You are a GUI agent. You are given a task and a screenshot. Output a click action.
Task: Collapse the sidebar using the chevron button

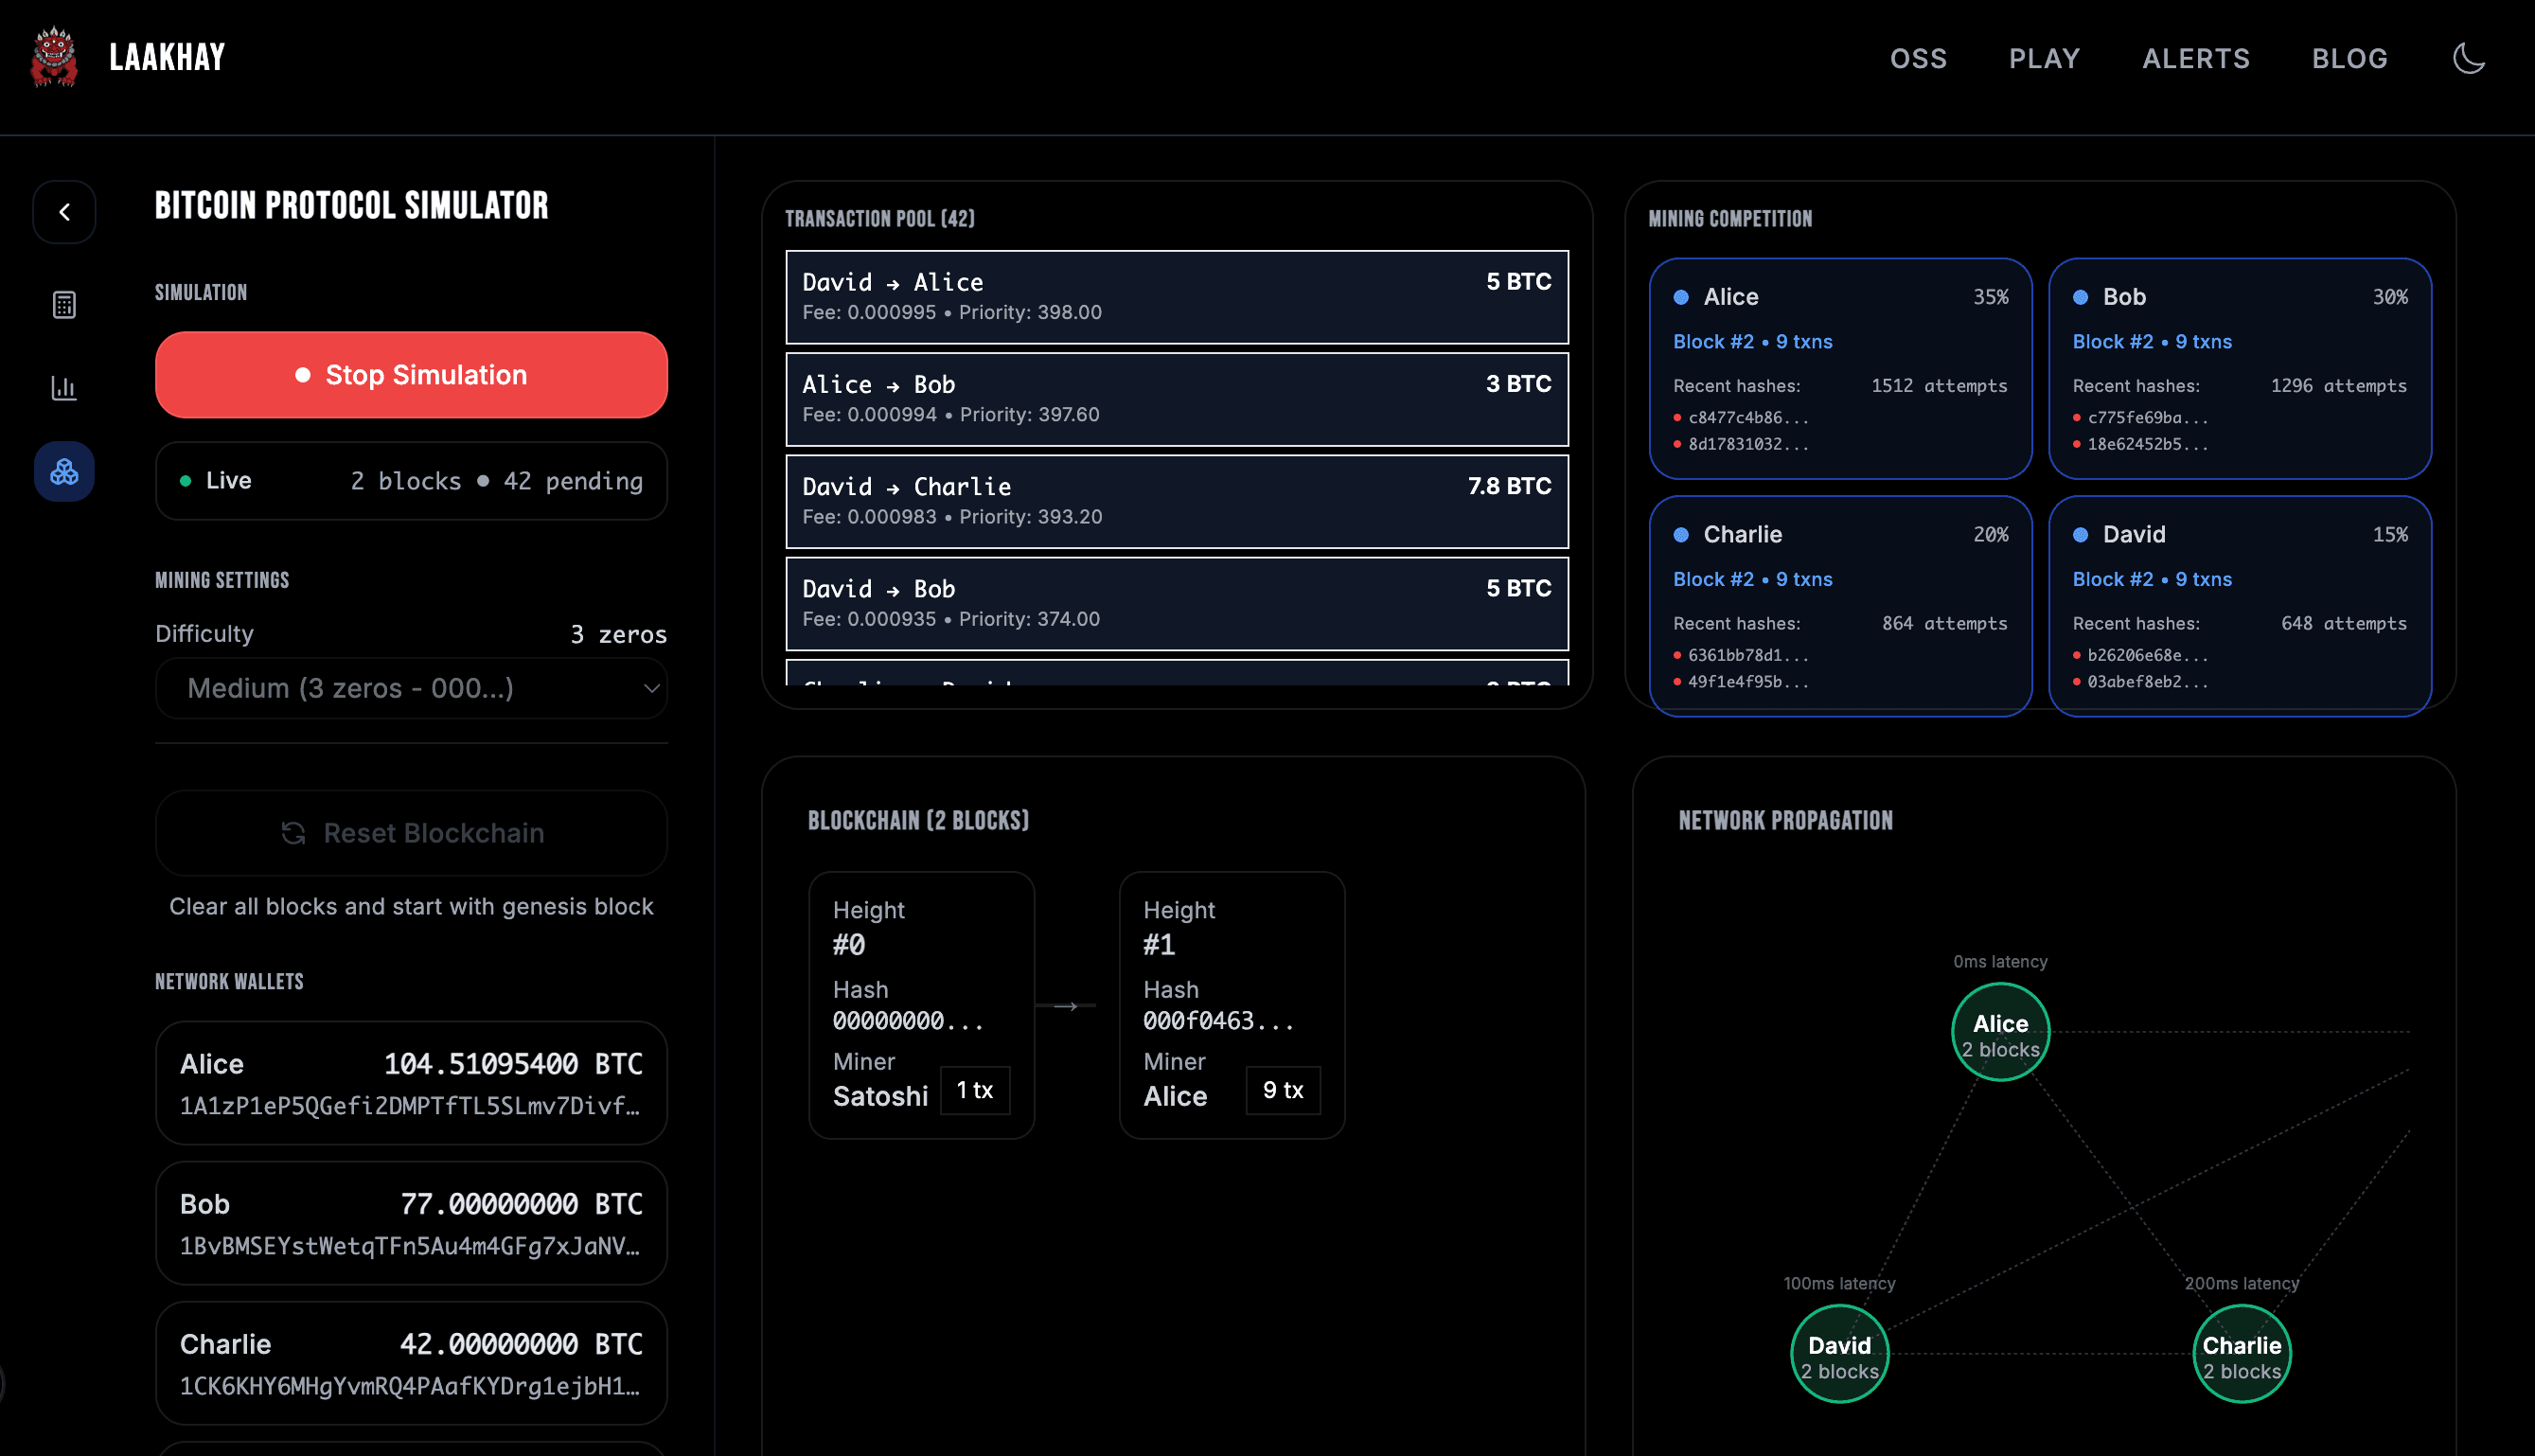(x=64, y=212)
